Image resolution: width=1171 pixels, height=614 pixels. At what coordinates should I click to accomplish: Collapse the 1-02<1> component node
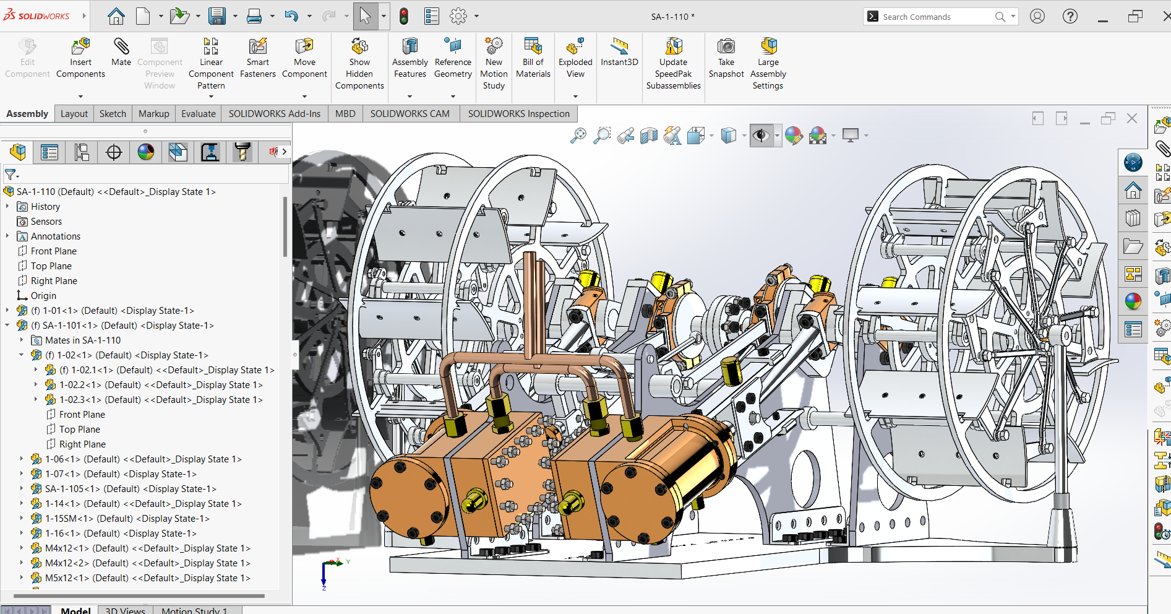(x=22, y=355)
